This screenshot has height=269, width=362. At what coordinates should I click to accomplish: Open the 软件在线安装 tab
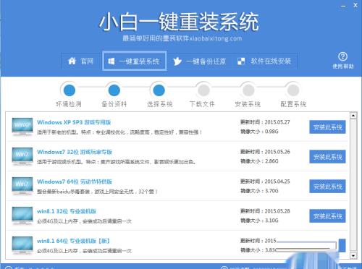264,61
